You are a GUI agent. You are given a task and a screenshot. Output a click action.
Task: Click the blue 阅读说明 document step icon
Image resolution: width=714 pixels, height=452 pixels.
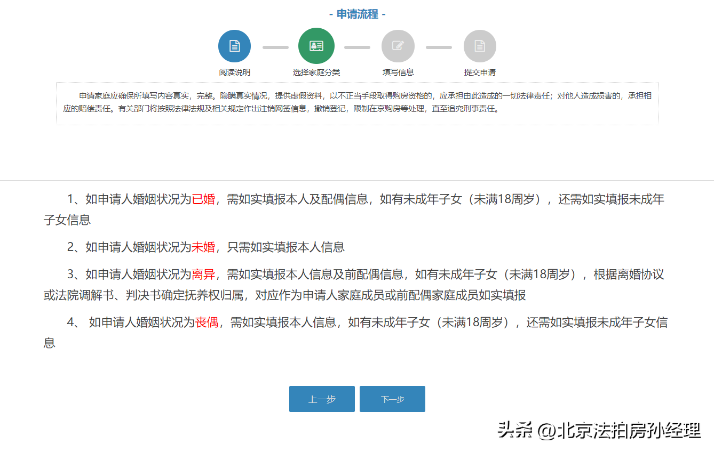click(234, 46)
